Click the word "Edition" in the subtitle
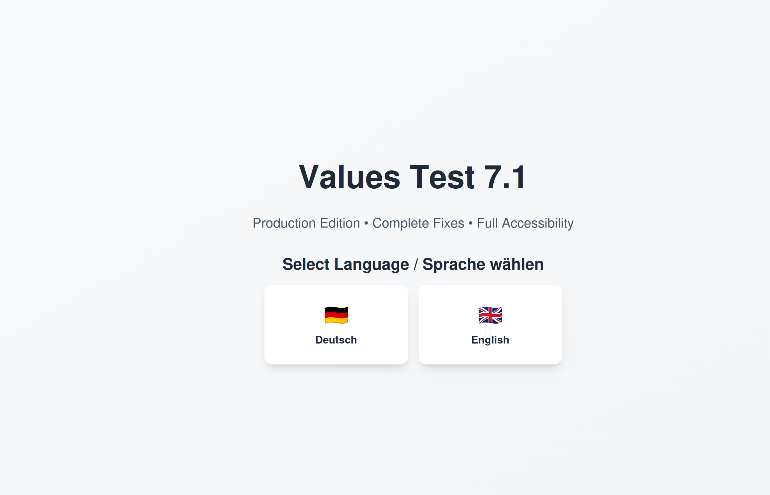Screen dimensions: 770x495 pos(340,223)
